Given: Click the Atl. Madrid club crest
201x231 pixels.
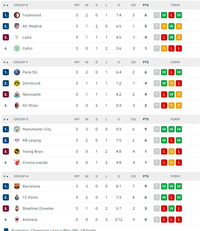Looking at the screenshot, I should [x=17, y=26].
